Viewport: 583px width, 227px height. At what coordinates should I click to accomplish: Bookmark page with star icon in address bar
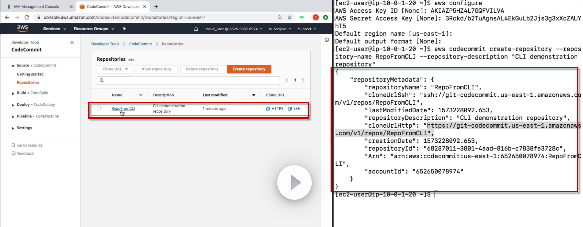pos(290,17)
